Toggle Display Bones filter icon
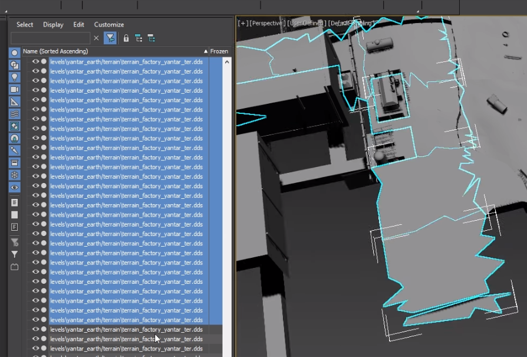This screenshot has height=357, width=527. 15,150
